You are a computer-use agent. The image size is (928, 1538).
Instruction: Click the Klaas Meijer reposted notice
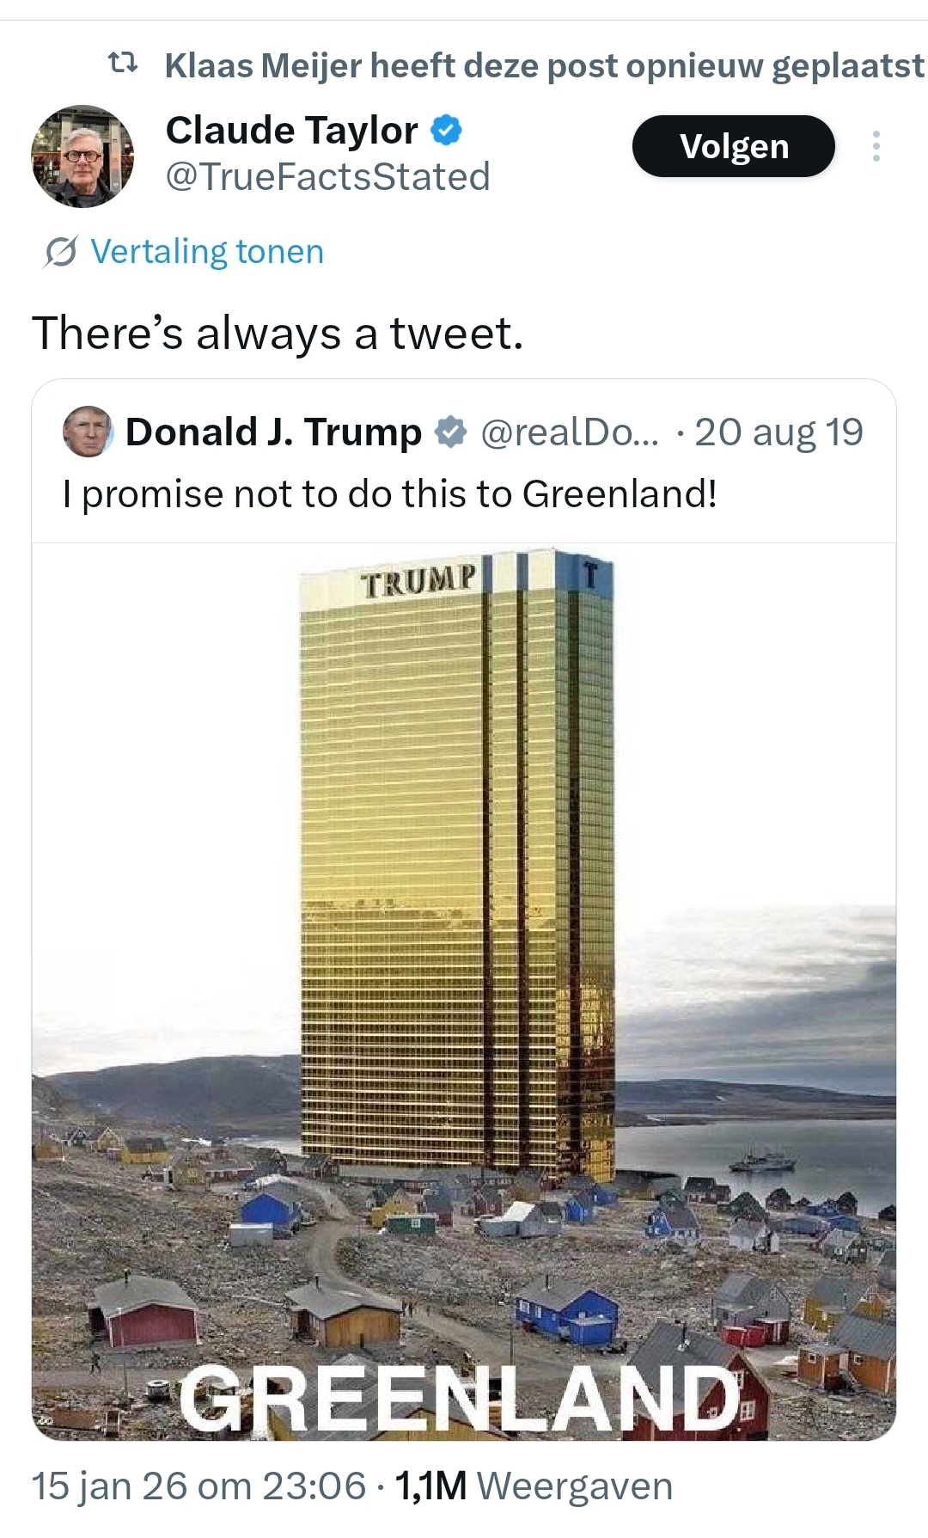(544, 65)
